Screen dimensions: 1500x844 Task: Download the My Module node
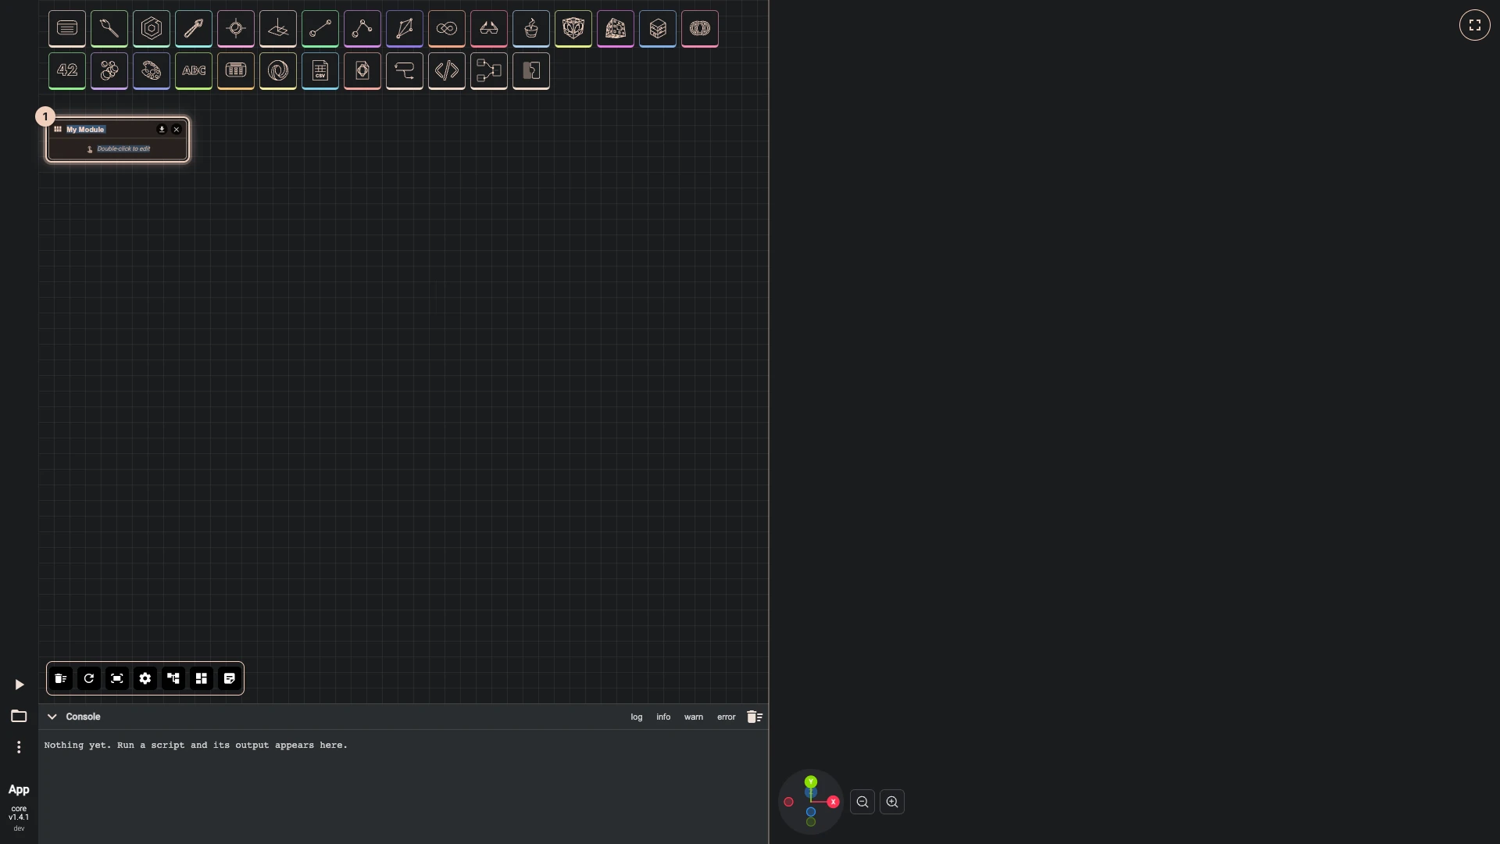[x=162, y=130]
